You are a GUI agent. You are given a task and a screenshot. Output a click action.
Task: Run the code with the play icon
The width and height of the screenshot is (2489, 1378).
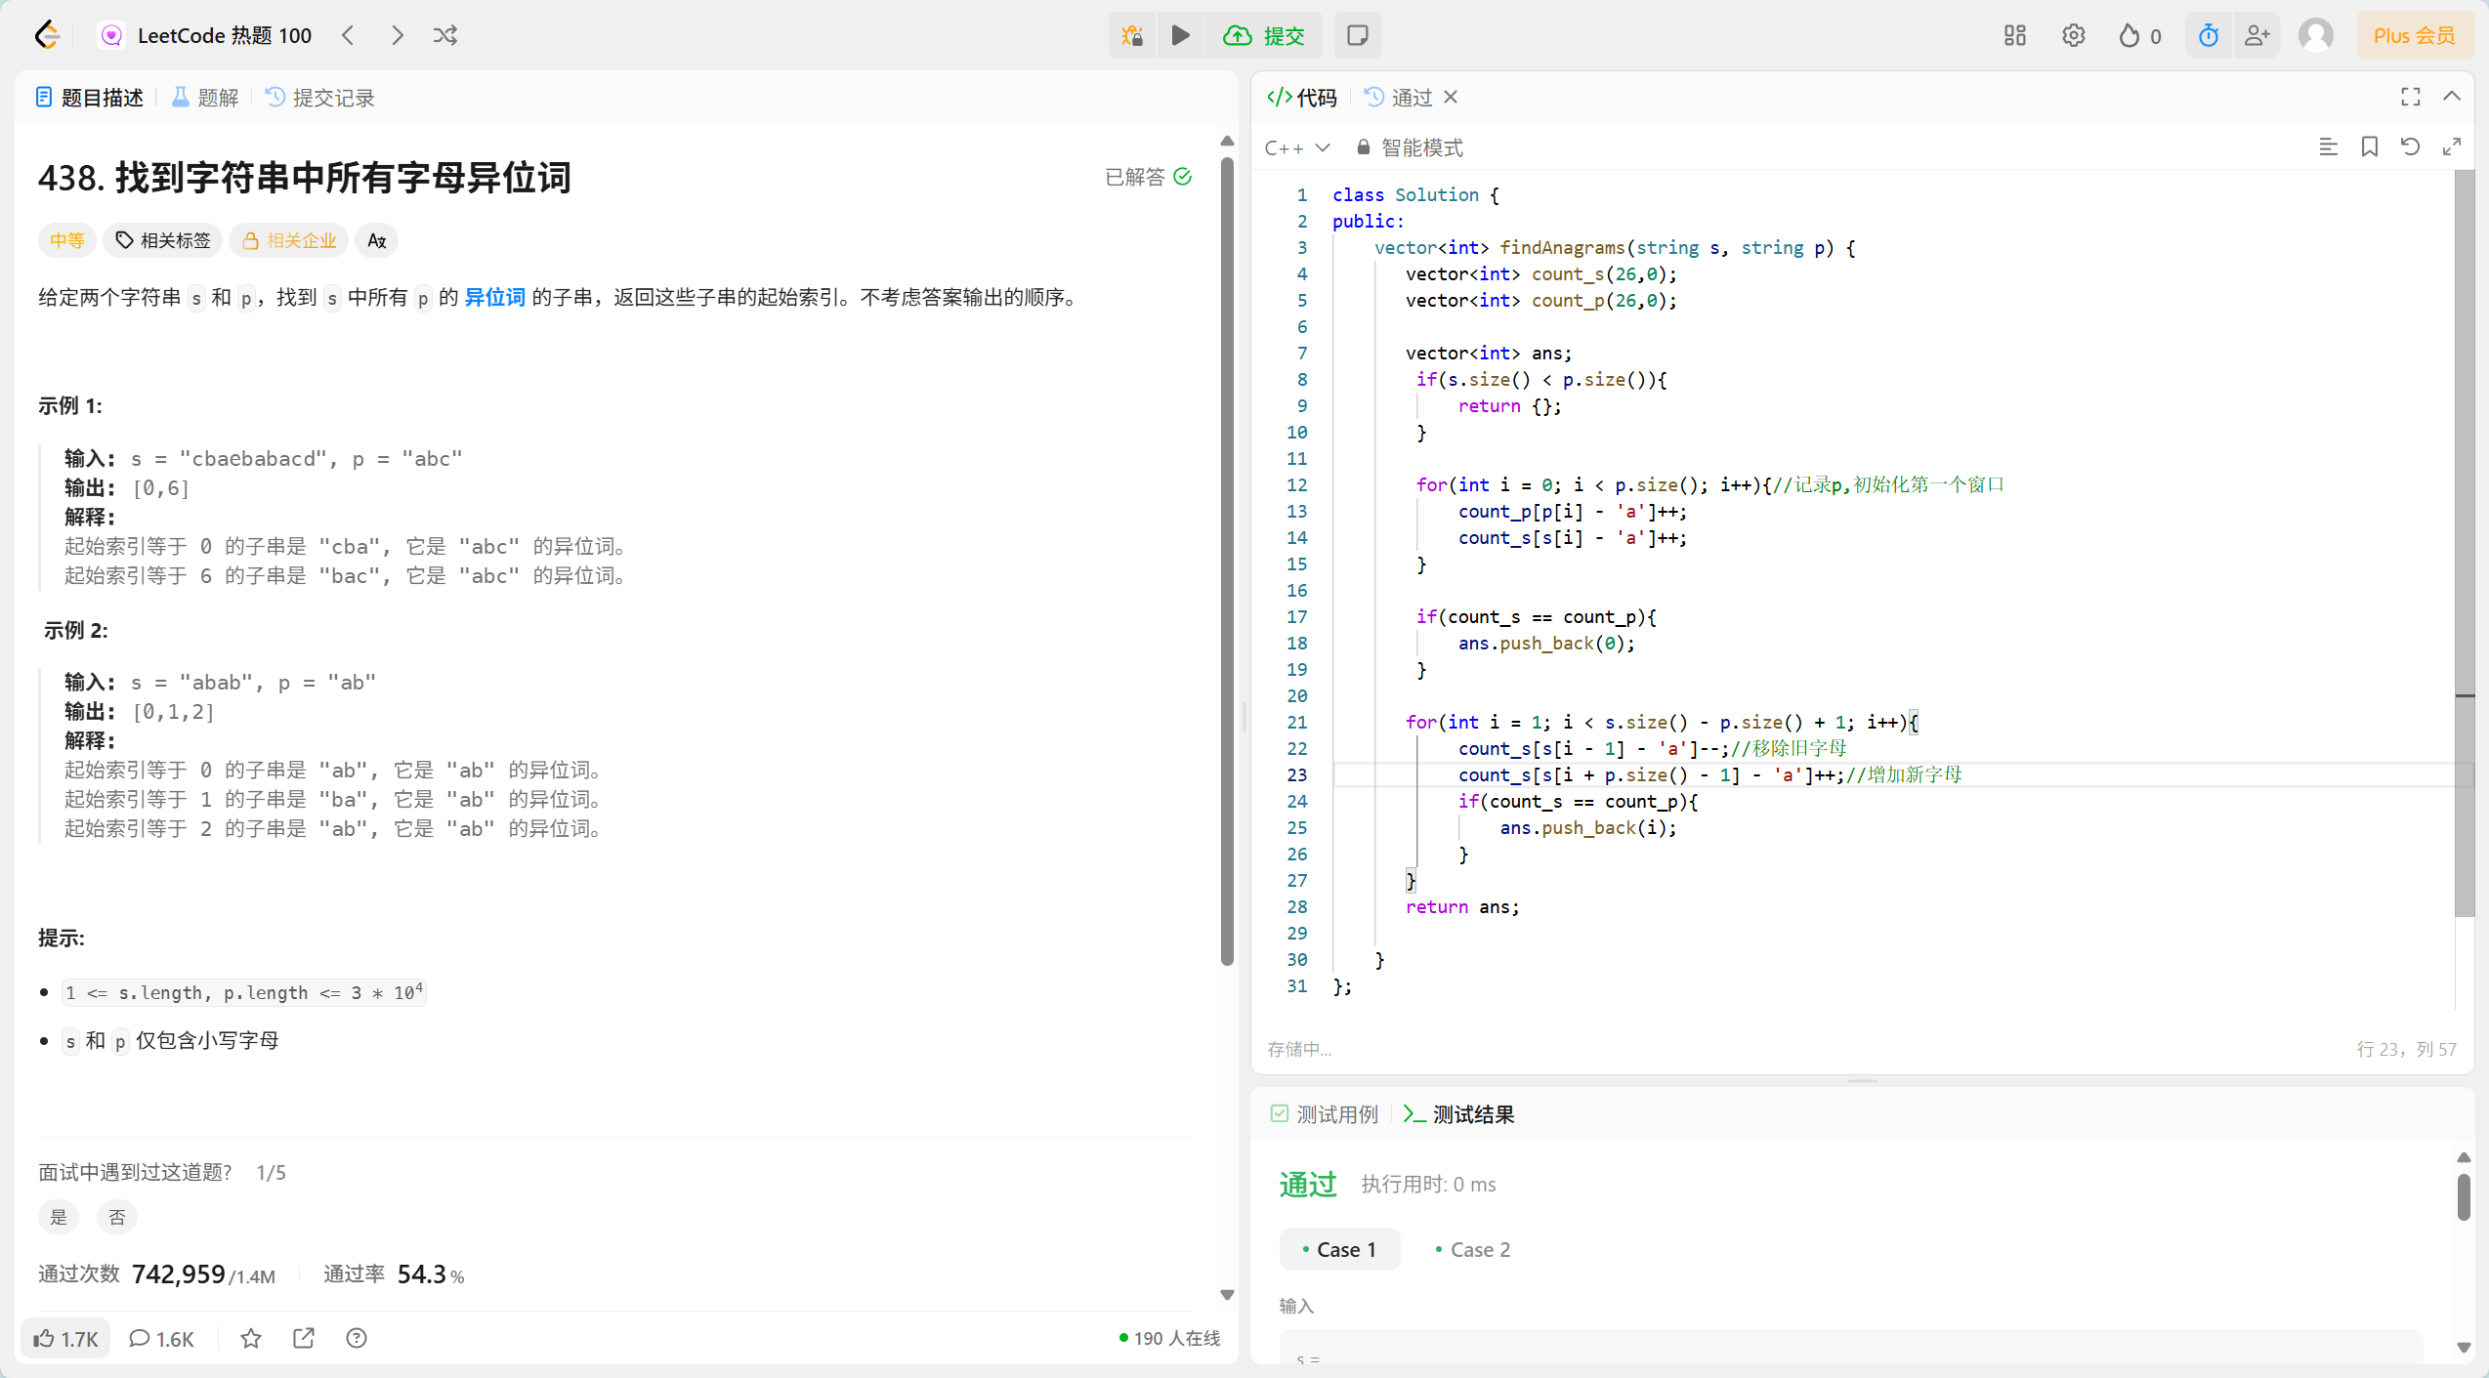(1180, 36)
